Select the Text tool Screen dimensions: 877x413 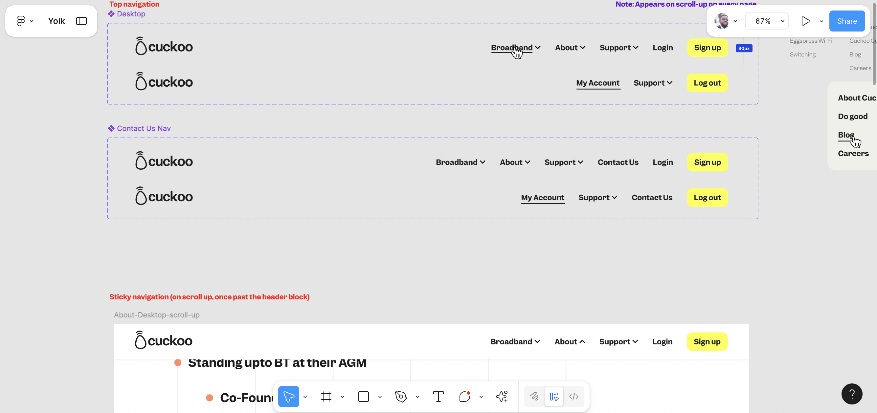coord(438,396)
